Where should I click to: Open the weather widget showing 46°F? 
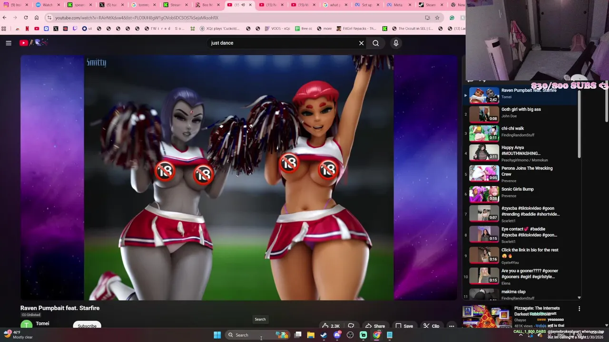[18, 335]
